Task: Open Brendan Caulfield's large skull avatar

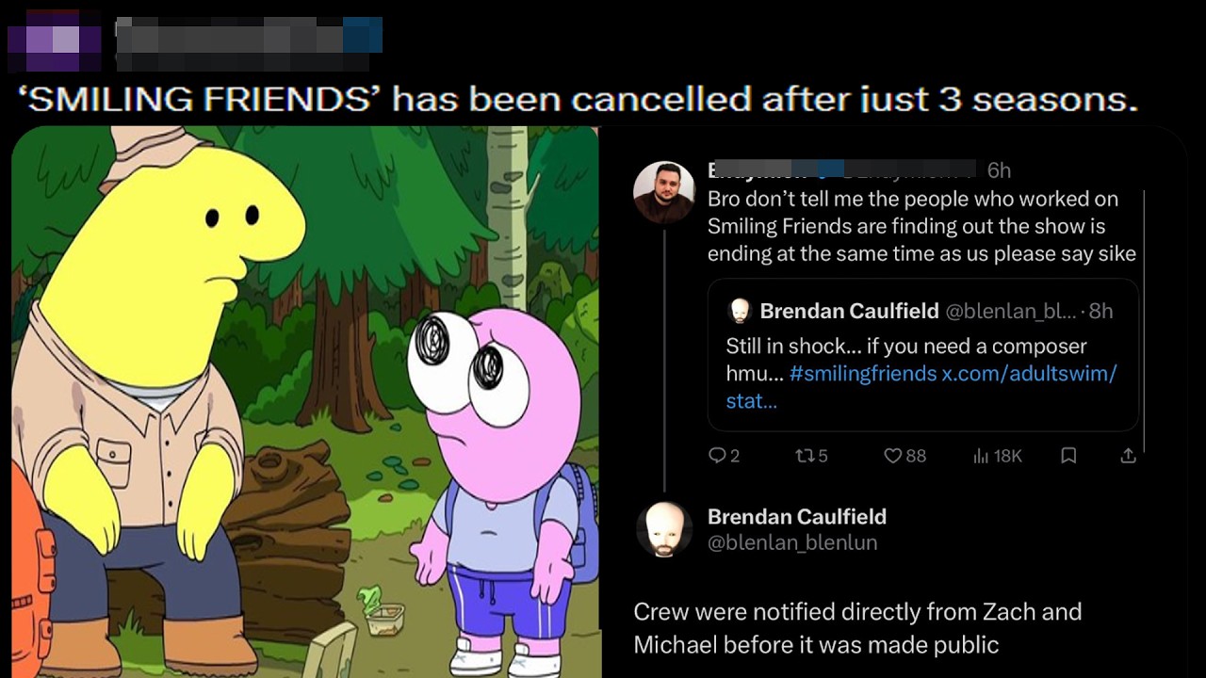Action: 664,530
